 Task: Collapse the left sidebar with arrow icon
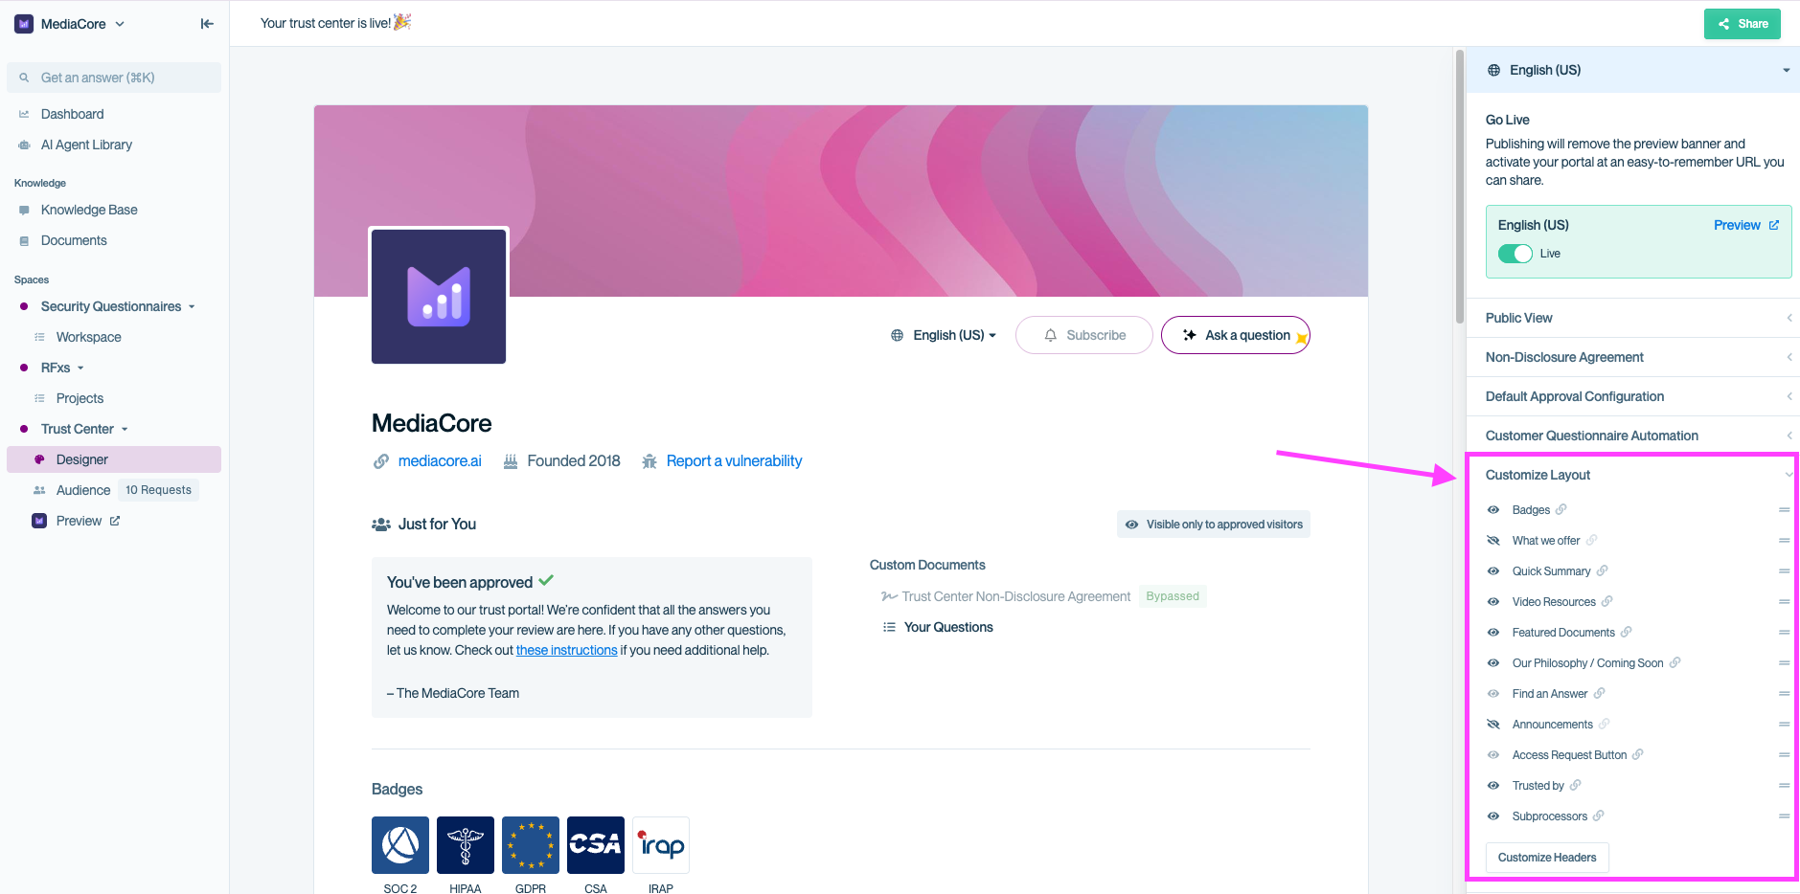coord(207,24)
